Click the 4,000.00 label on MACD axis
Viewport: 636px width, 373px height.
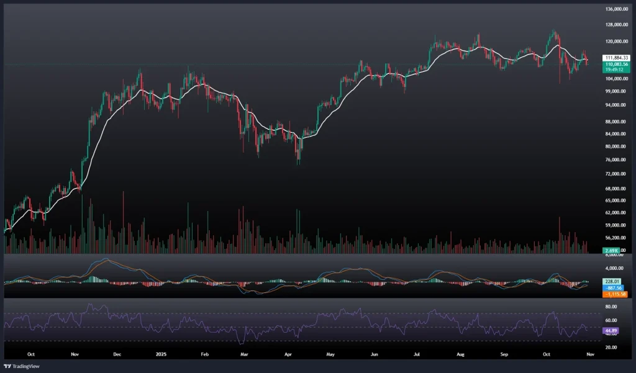point(616,268)
